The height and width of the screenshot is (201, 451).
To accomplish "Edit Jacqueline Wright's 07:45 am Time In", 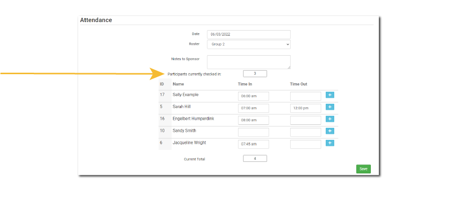I will pyautogui.click(x=254, y=144).
